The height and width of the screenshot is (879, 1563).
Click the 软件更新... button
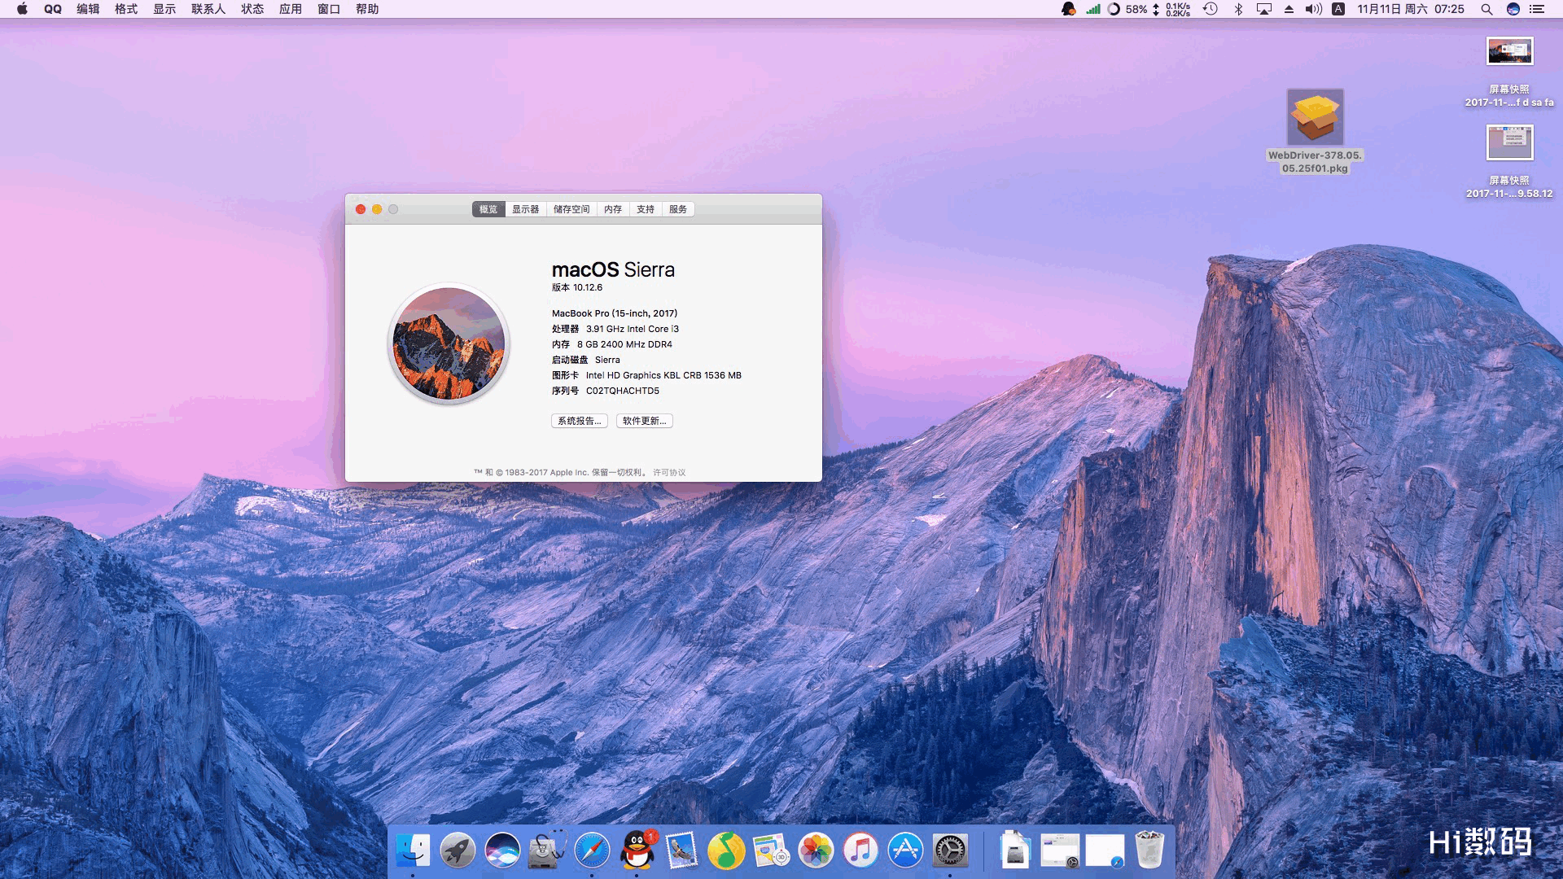(x=645, y=421)
